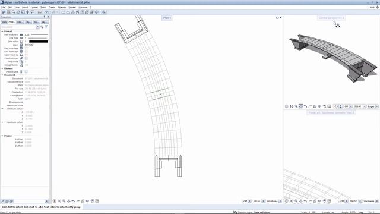This screenshot has width=380, height=214.
Task: Click last icon in Plan 1 bottom toolbar
Action: point(97,201)
